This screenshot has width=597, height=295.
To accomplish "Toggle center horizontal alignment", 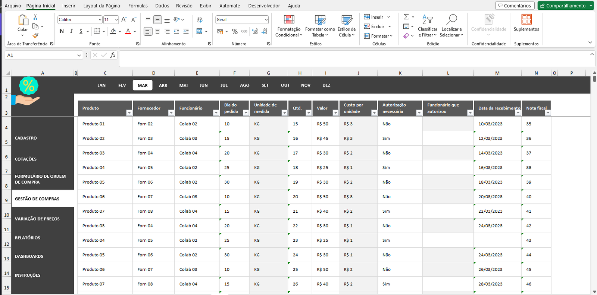I will [157, 31].
